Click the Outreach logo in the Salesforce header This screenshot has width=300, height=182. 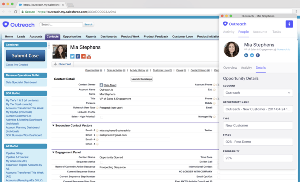point(18,25)
